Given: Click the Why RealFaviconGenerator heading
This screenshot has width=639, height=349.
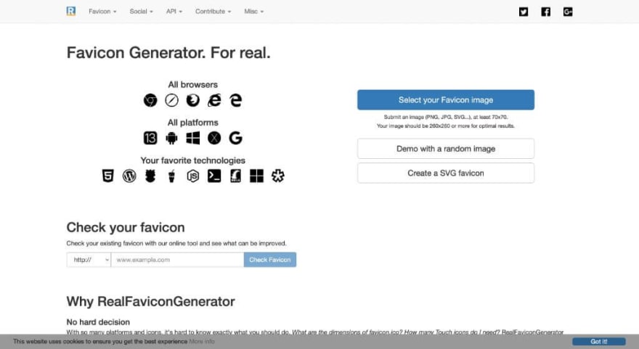Looking at the screenshot, I should (x=151, y=301).
